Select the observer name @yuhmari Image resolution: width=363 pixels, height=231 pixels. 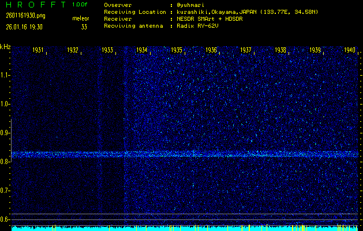point(190,5)
